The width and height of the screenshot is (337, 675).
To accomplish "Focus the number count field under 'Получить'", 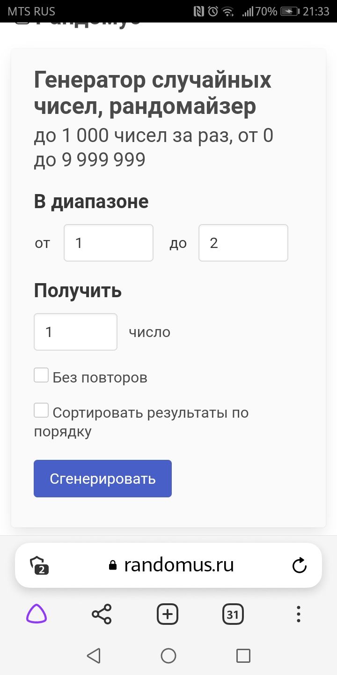I will (x=75, y=332).
